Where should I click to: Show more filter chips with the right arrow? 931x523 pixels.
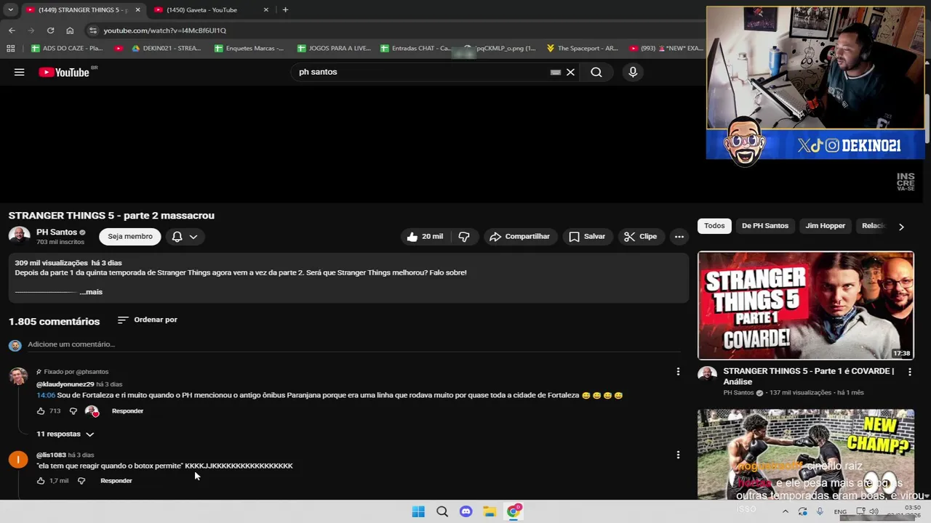pos(901,227)
